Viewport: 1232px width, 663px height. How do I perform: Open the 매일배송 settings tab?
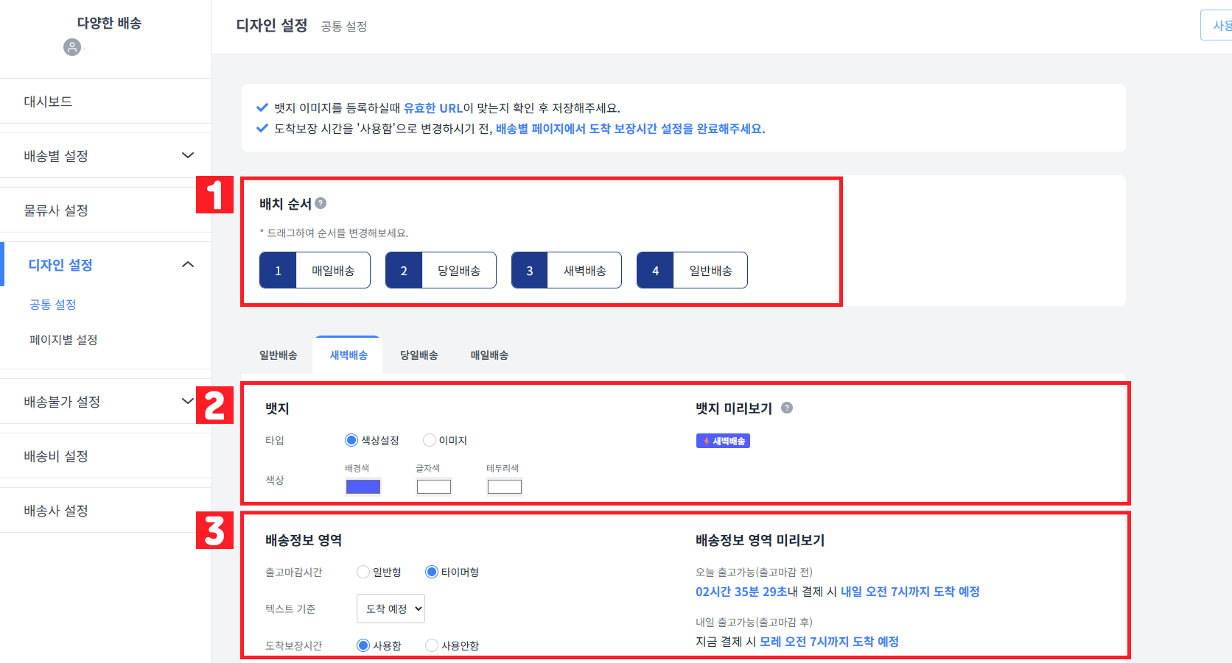tap(488, 355)
